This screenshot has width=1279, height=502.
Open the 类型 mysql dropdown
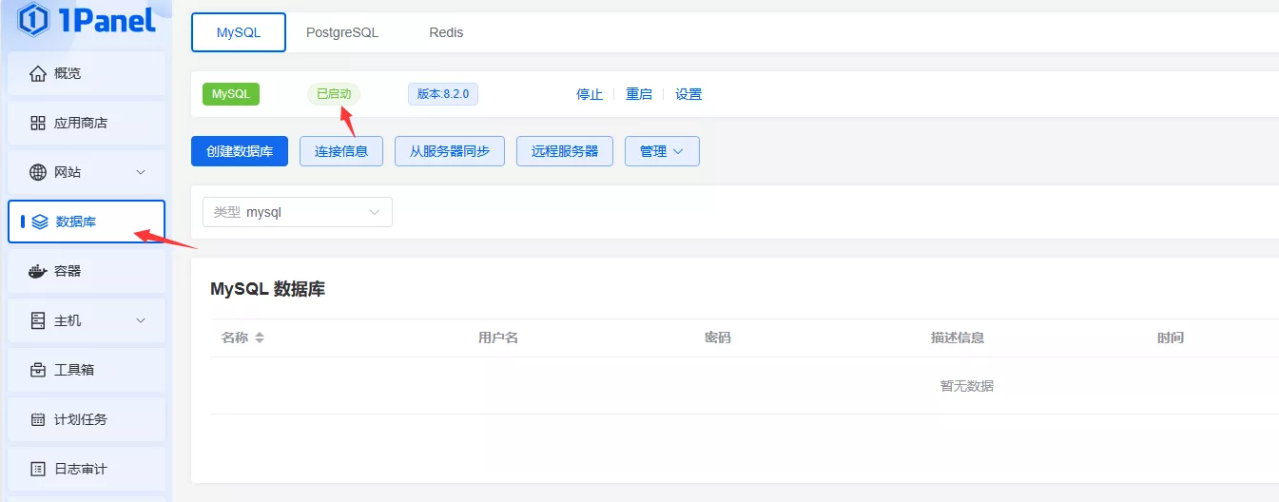click(x=297, y=212)
